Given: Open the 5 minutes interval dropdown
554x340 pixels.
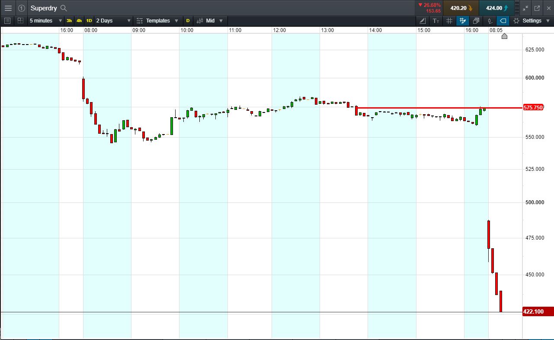Looking at the screenshot, I should point(45,20).
